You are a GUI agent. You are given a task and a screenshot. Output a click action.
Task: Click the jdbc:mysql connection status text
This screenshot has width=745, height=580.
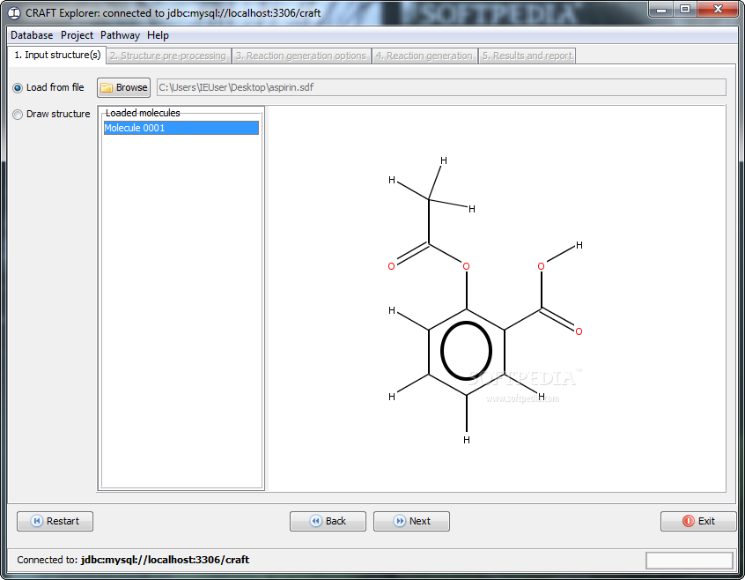tap(165, 560)
